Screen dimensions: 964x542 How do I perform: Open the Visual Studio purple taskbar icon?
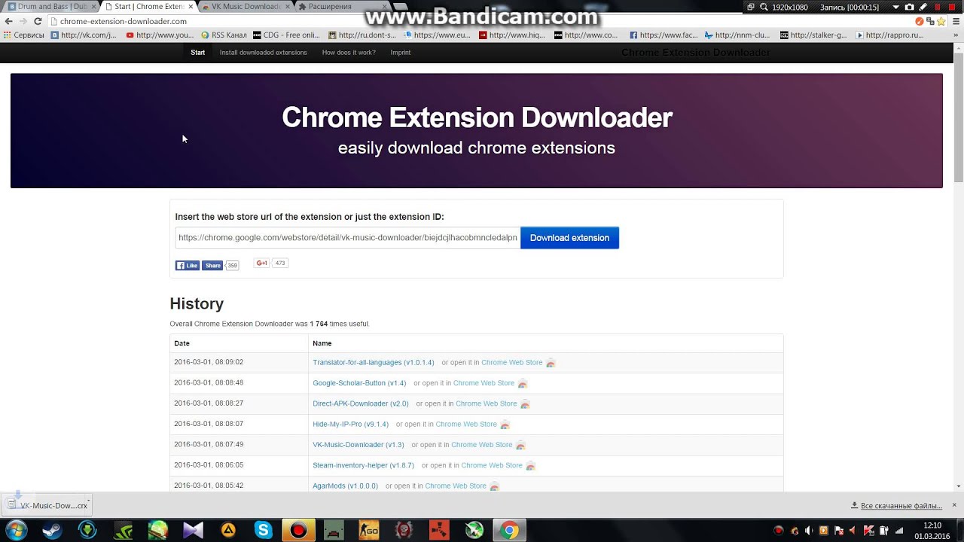click(x=193, y=530)
